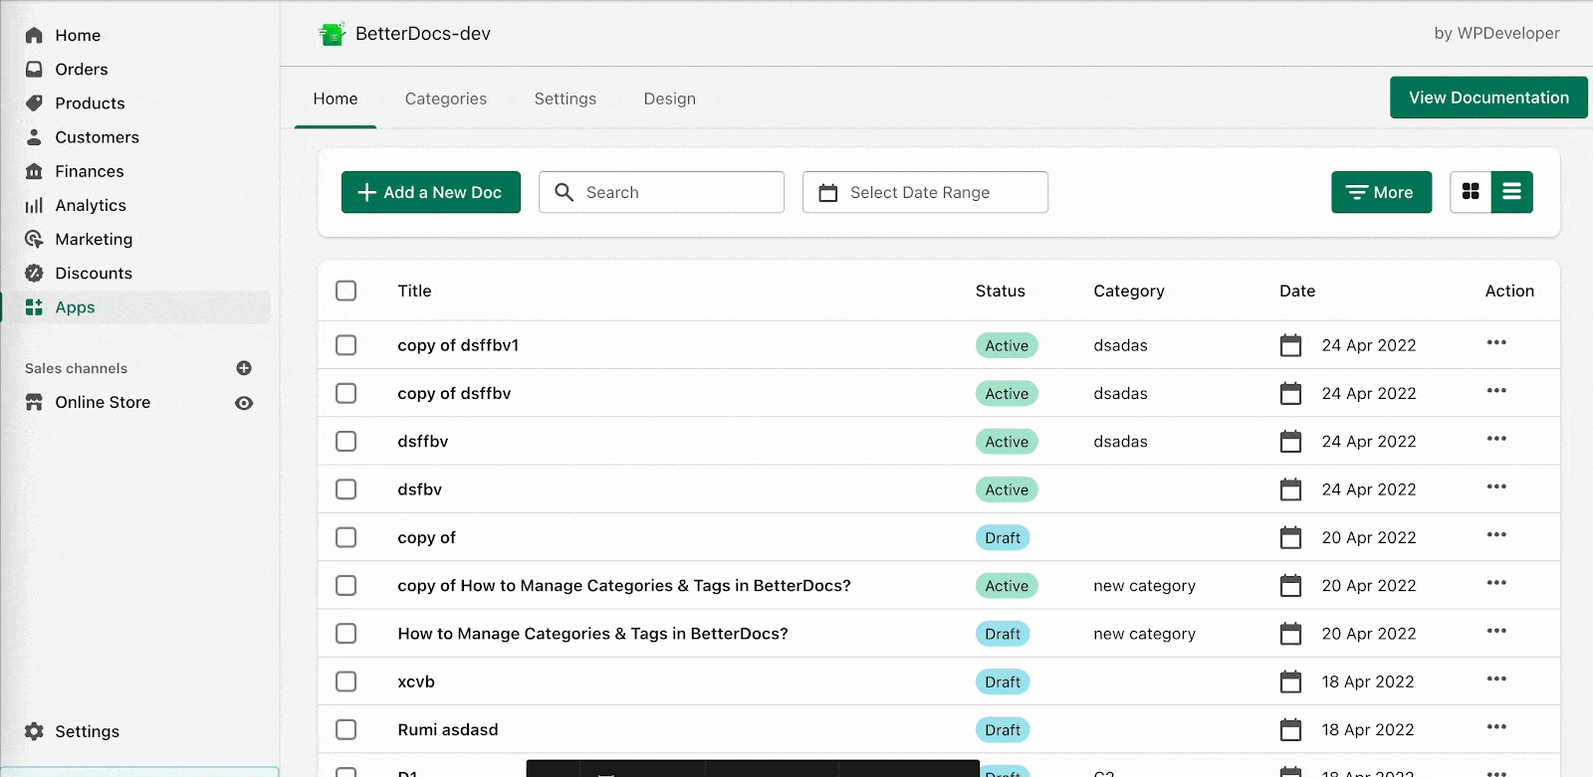1593x777 pixels.
Task: Open Home in the Shopify sidebar
Action: point(78,35)
